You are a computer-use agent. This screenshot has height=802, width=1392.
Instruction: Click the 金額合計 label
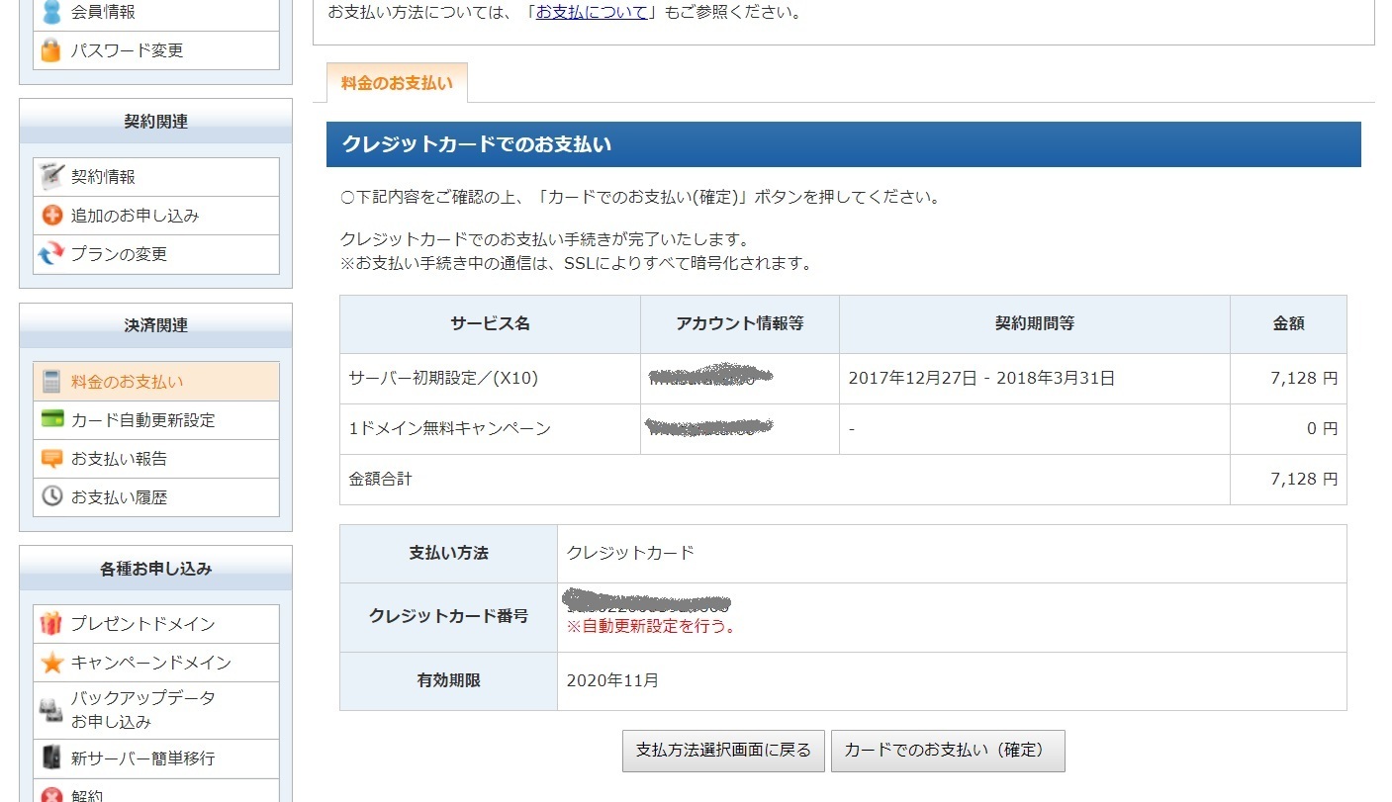(380, 479)
